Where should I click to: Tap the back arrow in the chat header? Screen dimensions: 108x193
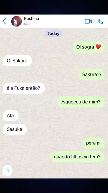pos(4,21)
